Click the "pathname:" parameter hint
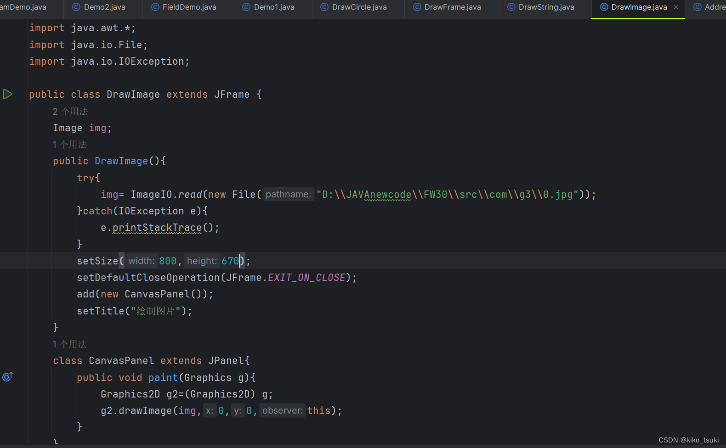The width and height of the screenshot is (726, 448). [x=288, y=194]
